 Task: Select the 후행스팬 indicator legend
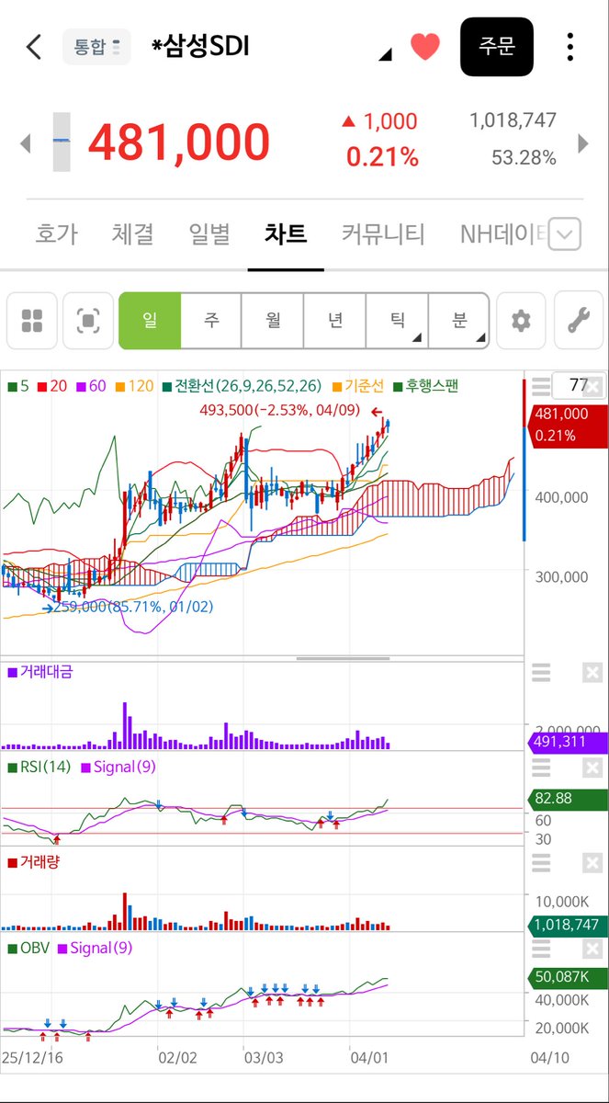tap(426, 386)
